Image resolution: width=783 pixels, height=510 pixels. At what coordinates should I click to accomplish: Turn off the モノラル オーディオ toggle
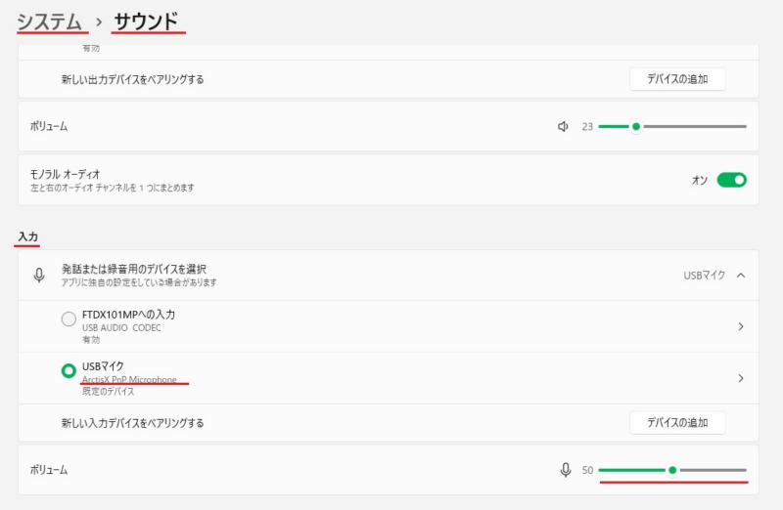(731, 180)
